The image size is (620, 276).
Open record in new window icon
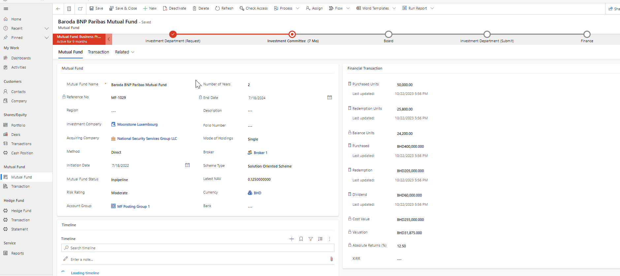pos(80,9)
